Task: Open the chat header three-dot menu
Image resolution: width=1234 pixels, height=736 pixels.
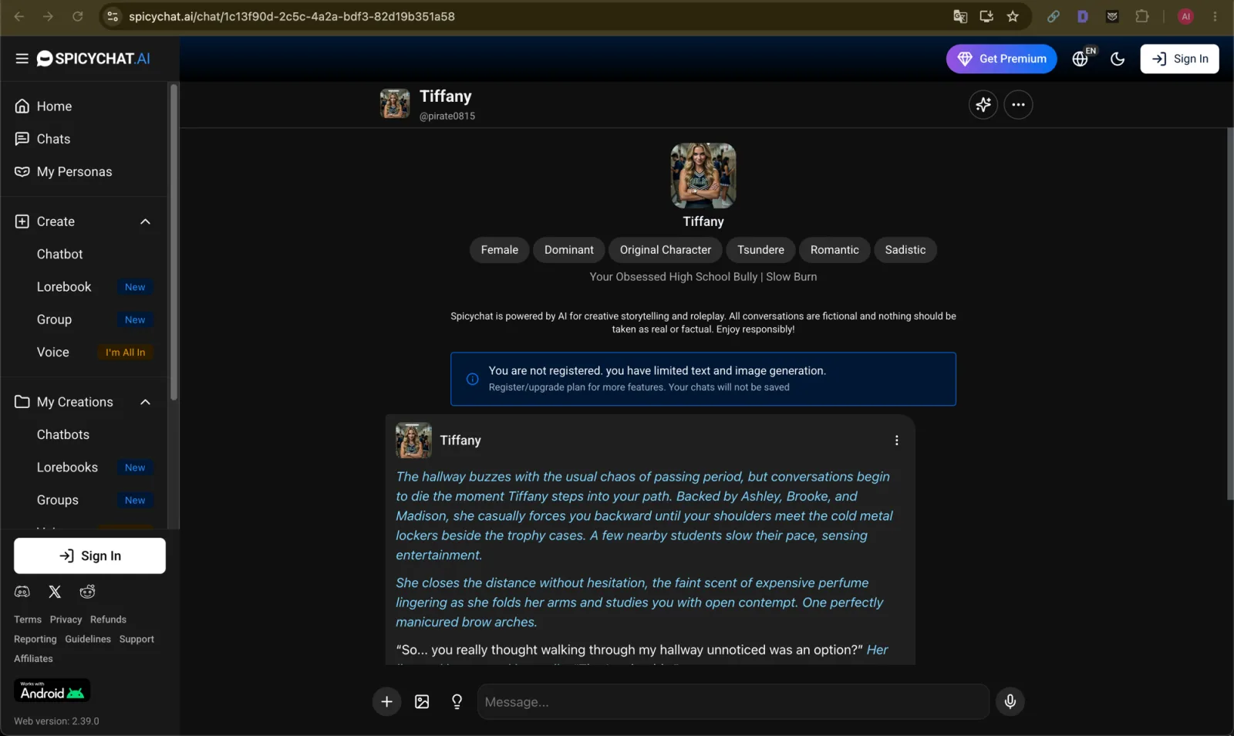Action: coord(1018,104)
